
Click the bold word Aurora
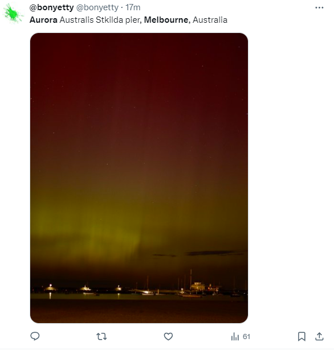43,20
